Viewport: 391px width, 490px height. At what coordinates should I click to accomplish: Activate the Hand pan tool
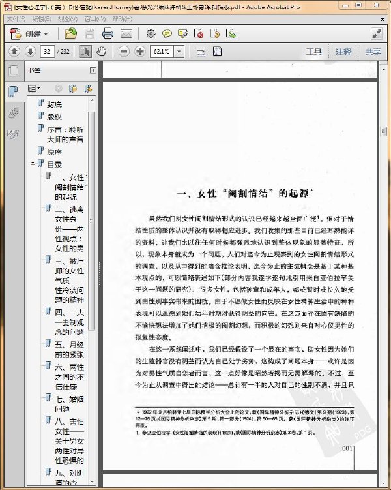coord(101,52)
